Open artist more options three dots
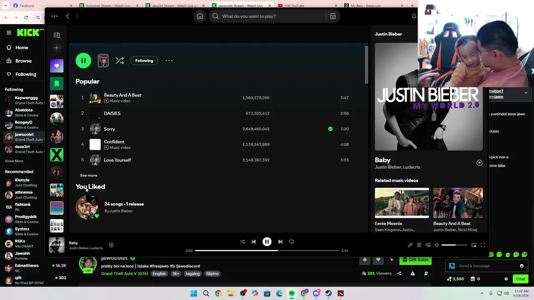The width and height of the screenshot is (534, 300). tap(169, 60)
